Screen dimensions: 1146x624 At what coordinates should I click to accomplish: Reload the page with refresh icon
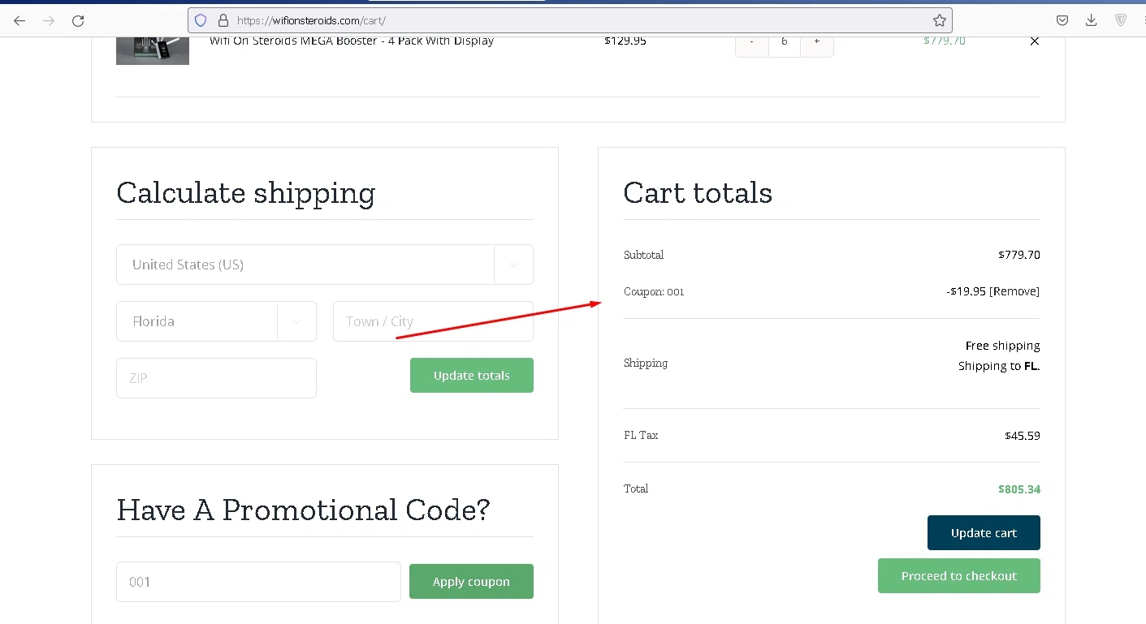pos(78,20)
